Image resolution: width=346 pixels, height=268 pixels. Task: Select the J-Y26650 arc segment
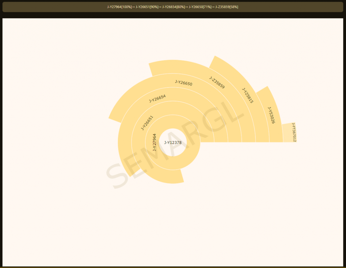click(x=183, y=83)
